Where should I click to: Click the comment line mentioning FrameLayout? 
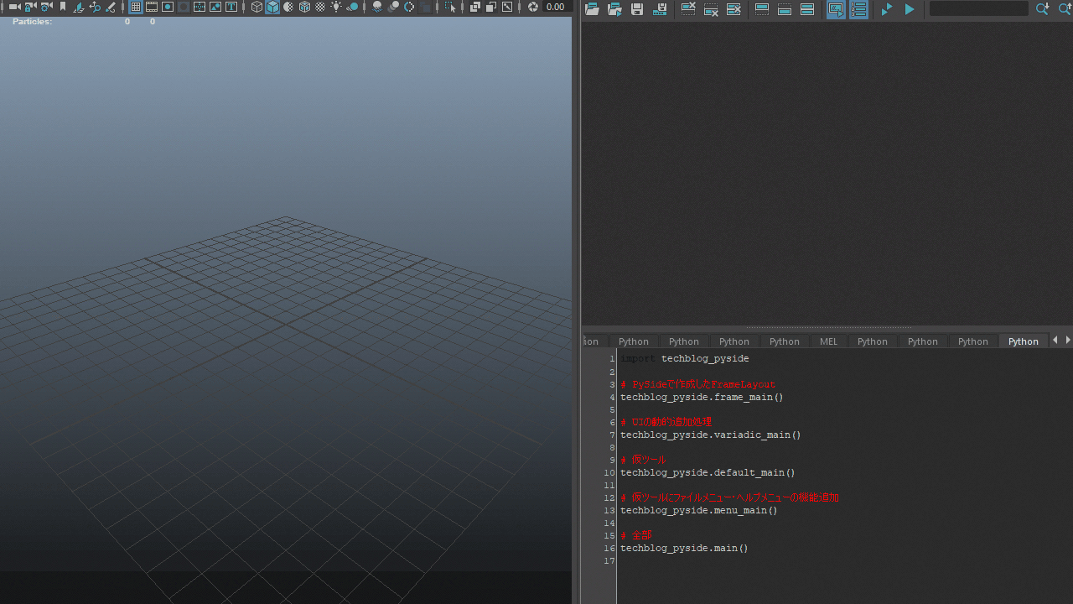pos(698,384)
